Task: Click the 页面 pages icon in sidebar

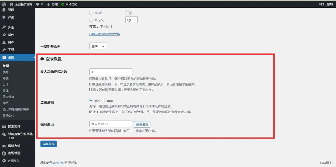Action: point(4,10)
